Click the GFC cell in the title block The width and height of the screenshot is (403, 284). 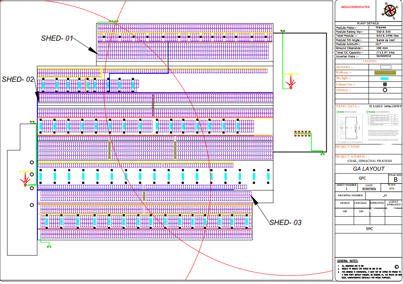[362, 178]
